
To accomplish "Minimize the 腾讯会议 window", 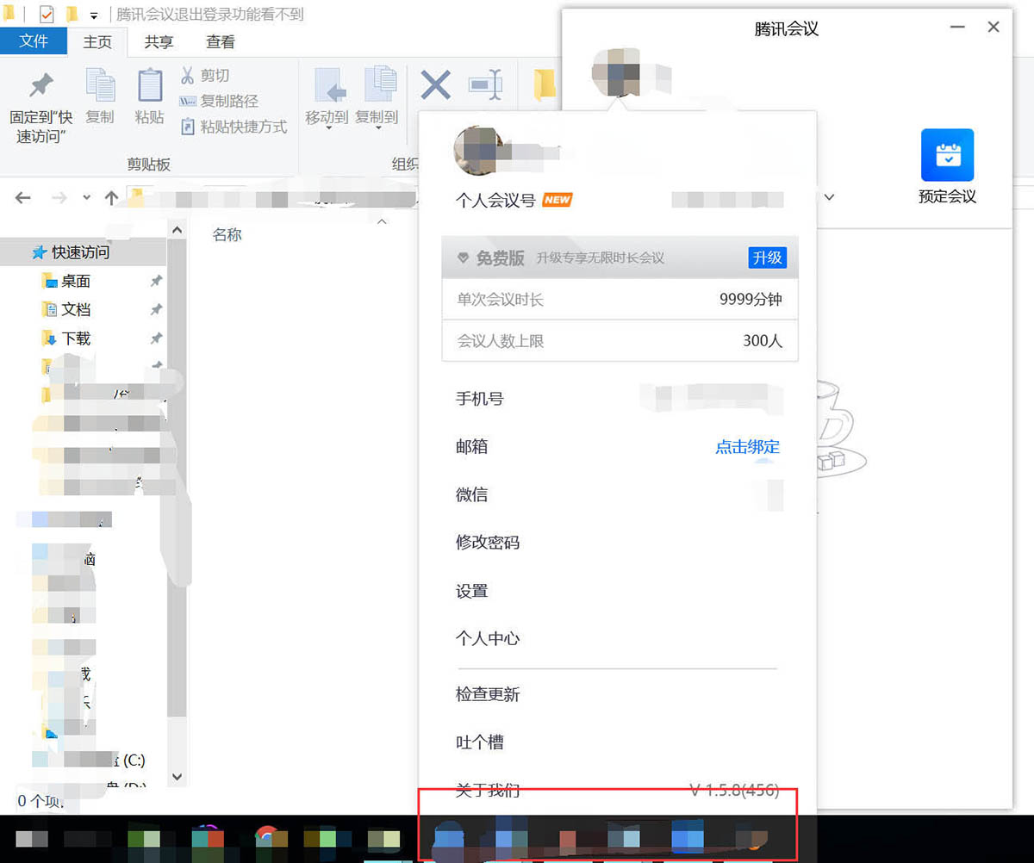I will coord(957,28).
